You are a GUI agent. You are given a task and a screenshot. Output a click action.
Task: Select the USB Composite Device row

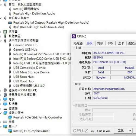(x=29, y=68)
